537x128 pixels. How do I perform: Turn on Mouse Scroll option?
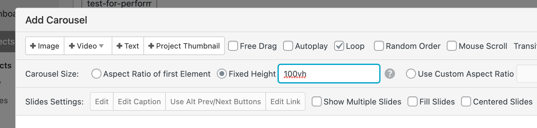pyautogui.click(x=451, y=46)
